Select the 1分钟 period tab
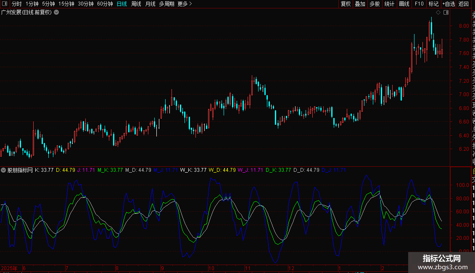This screenshot has width=475, height=273. [32, 4]
